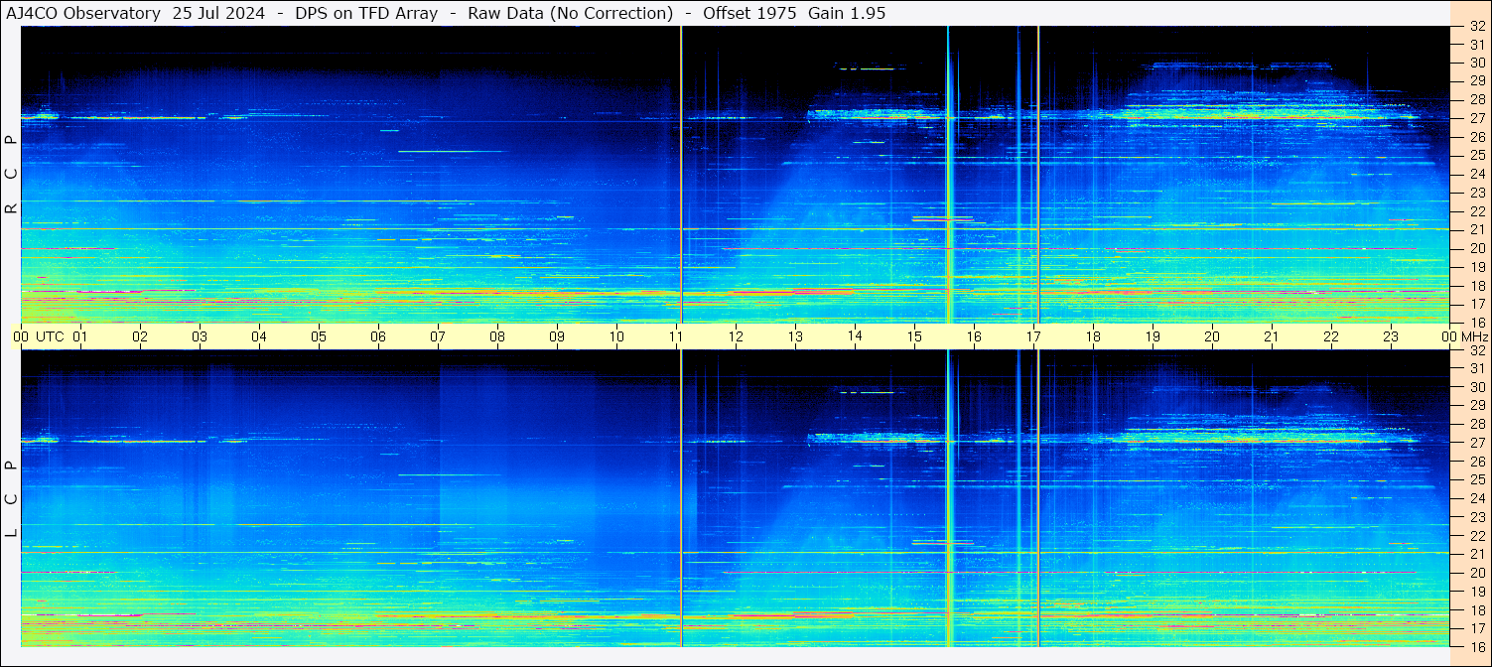
Task: Select the '20' hour mark on time axis
Action: (x=1212, y=336)
